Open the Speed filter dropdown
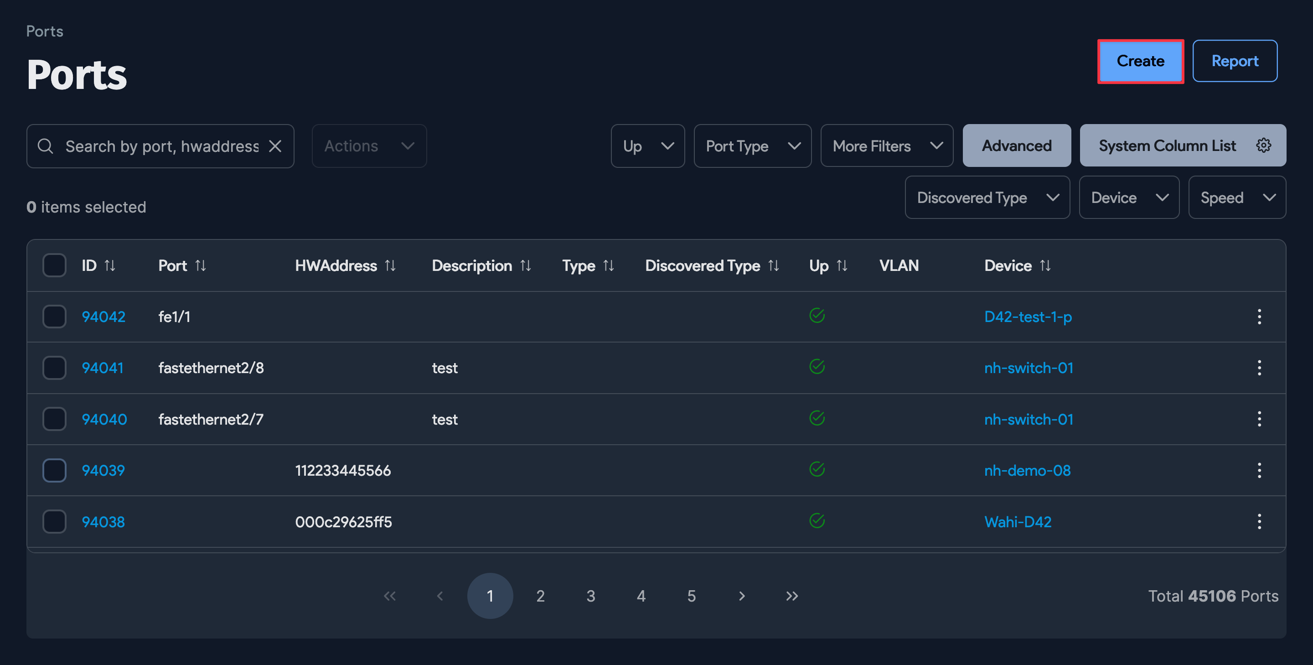 tap(1237, 197)
